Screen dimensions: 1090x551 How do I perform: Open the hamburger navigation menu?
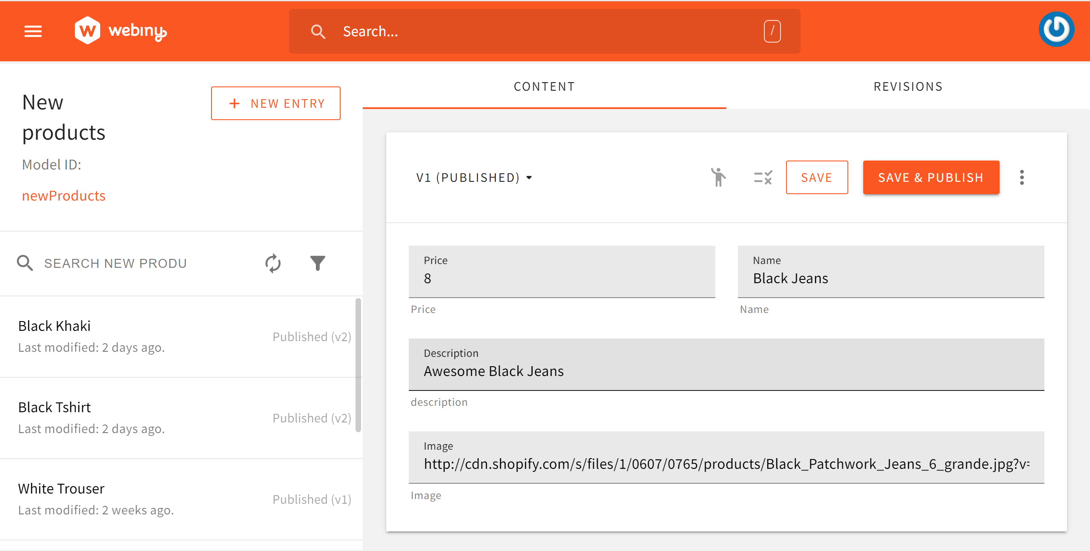pyautogui.click(x=33, y=31)
